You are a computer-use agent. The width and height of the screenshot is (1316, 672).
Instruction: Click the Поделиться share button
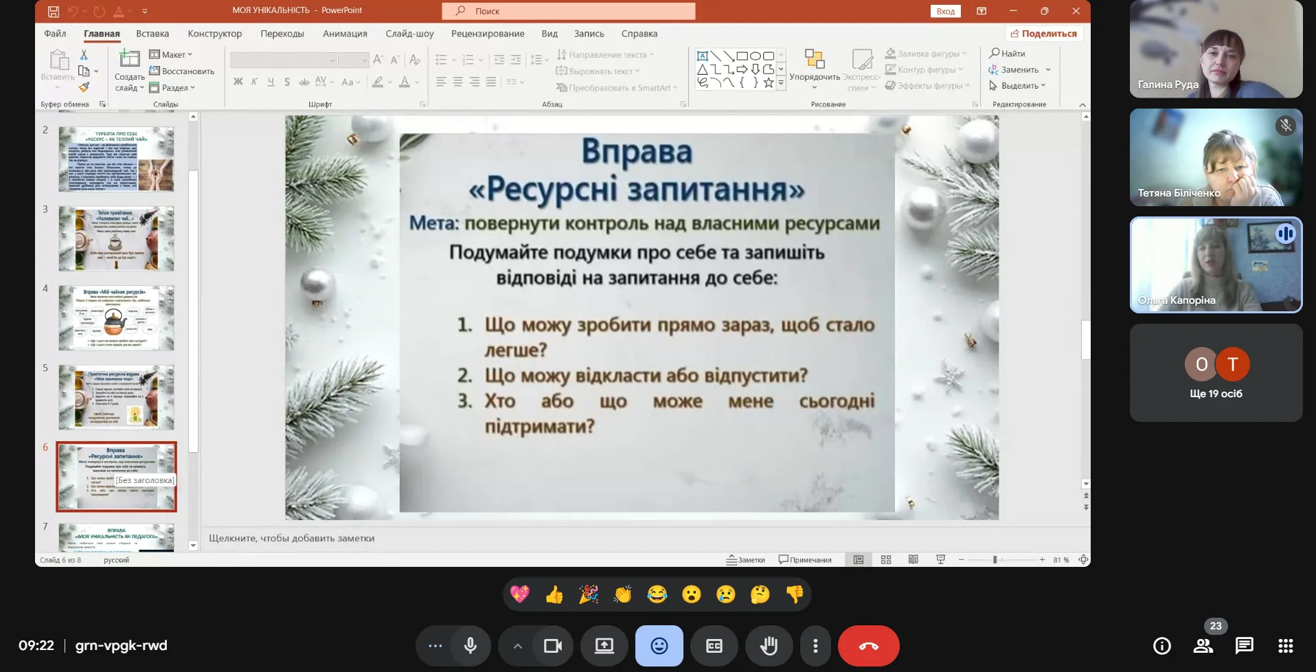point(1043,34)
